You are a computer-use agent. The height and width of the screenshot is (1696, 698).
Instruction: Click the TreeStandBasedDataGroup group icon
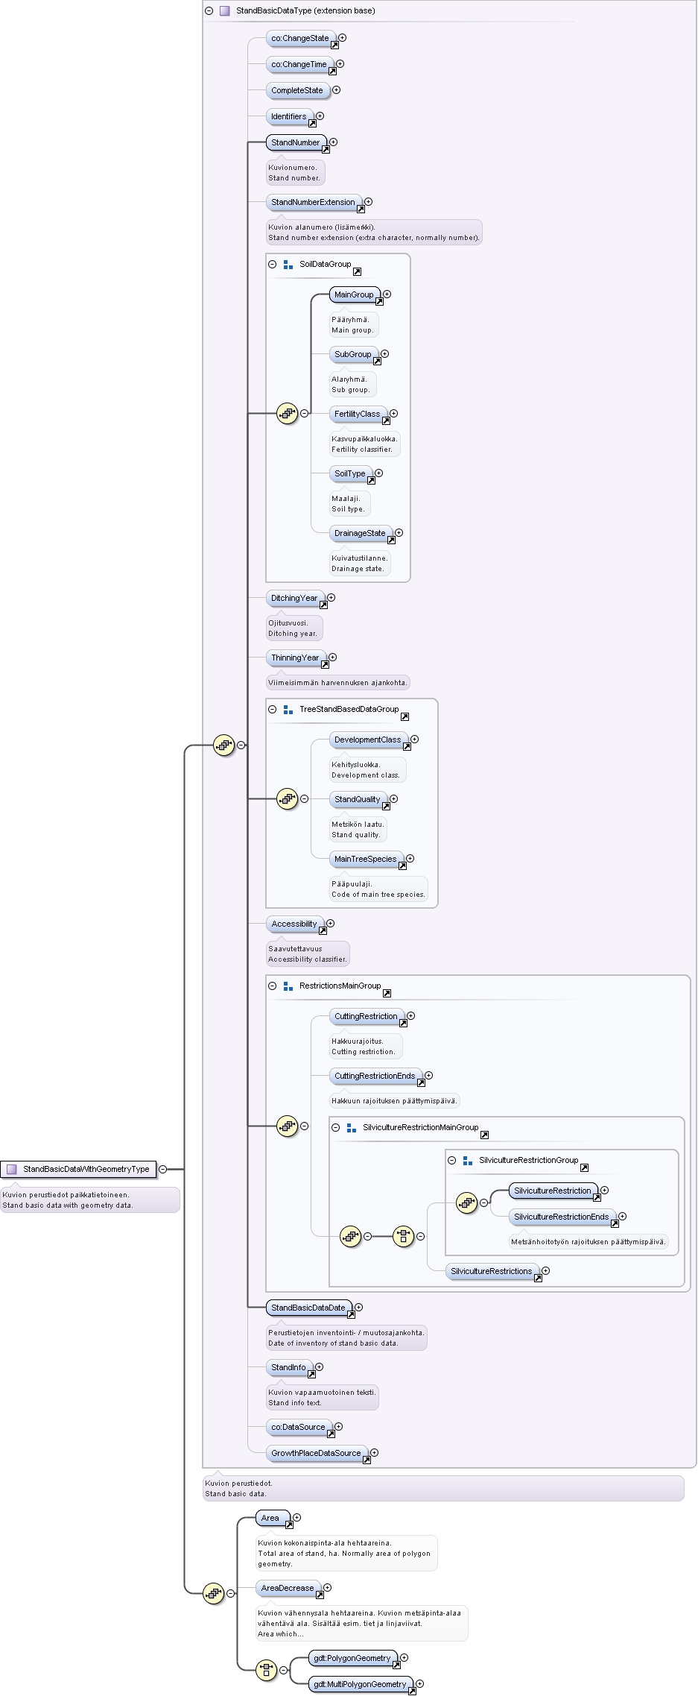[288, 709]
